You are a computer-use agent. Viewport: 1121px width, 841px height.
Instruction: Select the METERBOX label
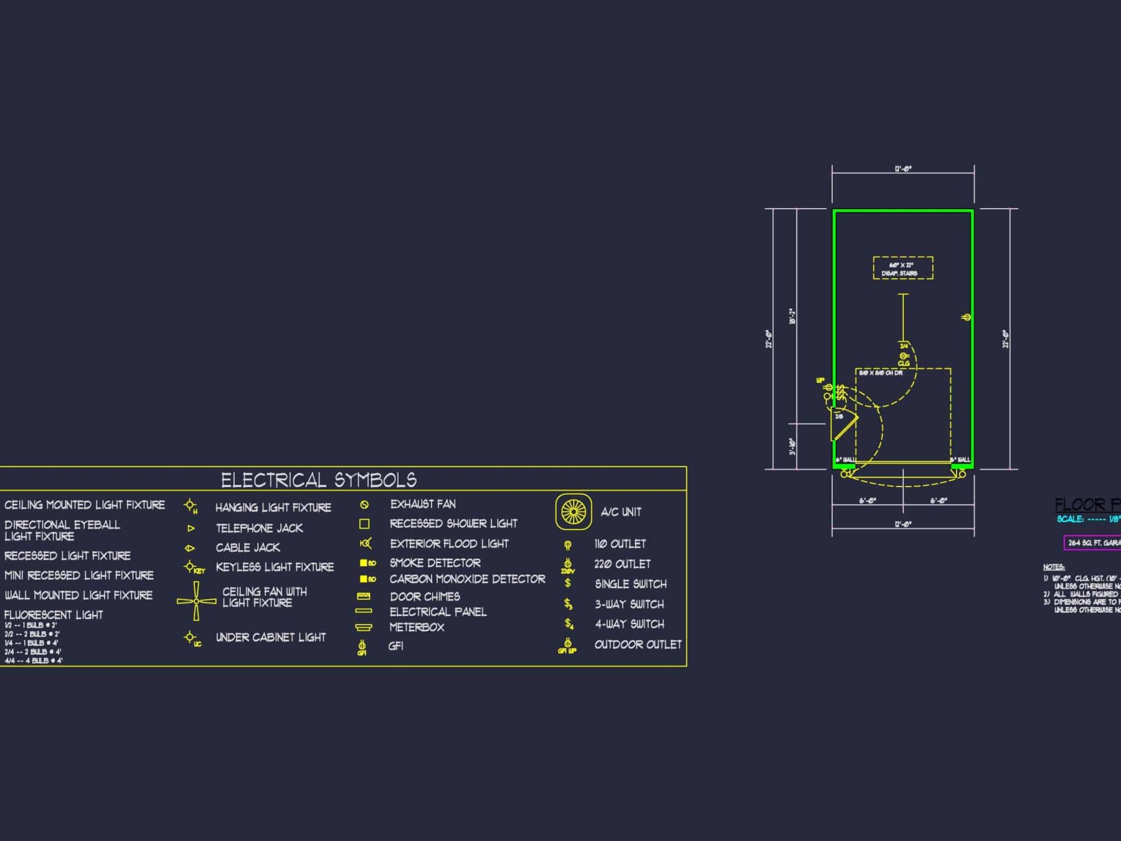pyautogui.click(x=417, y=627)
